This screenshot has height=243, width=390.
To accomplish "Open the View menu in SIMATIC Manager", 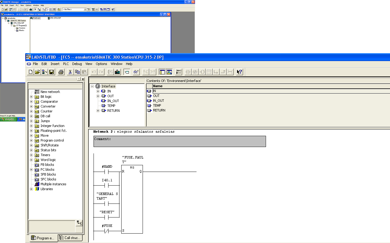I will click(x=22, y=5).
